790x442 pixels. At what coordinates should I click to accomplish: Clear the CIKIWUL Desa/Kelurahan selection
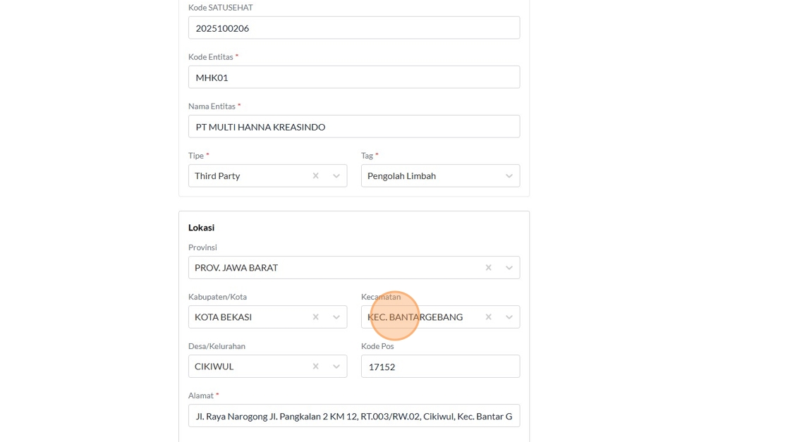(315, 366)
